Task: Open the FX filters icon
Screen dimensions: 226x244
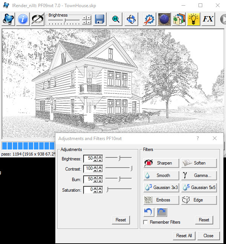Action: [x=208, y=19]
